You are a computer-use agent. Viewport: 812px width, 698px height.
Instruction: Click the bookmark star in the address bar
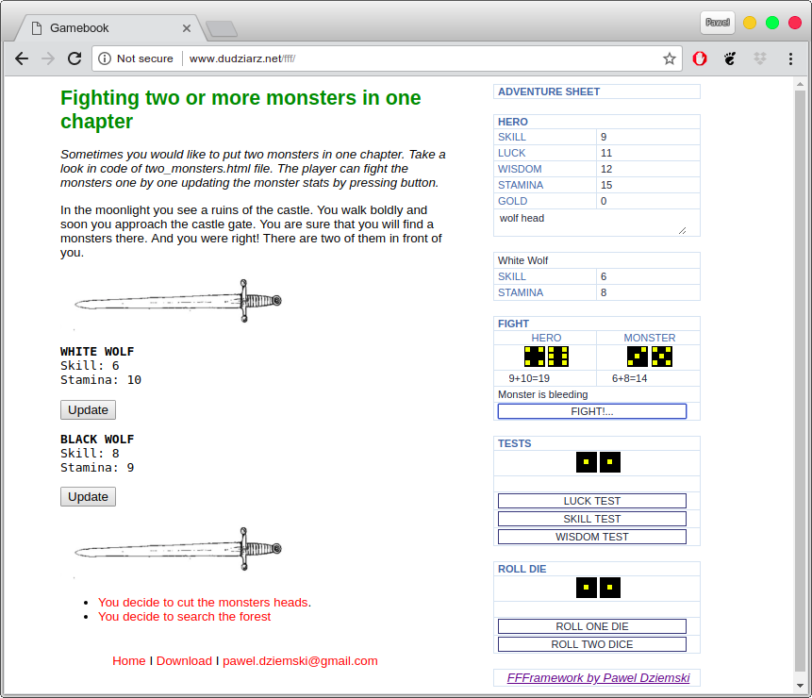pyautogui.click(x=670, y=58)
